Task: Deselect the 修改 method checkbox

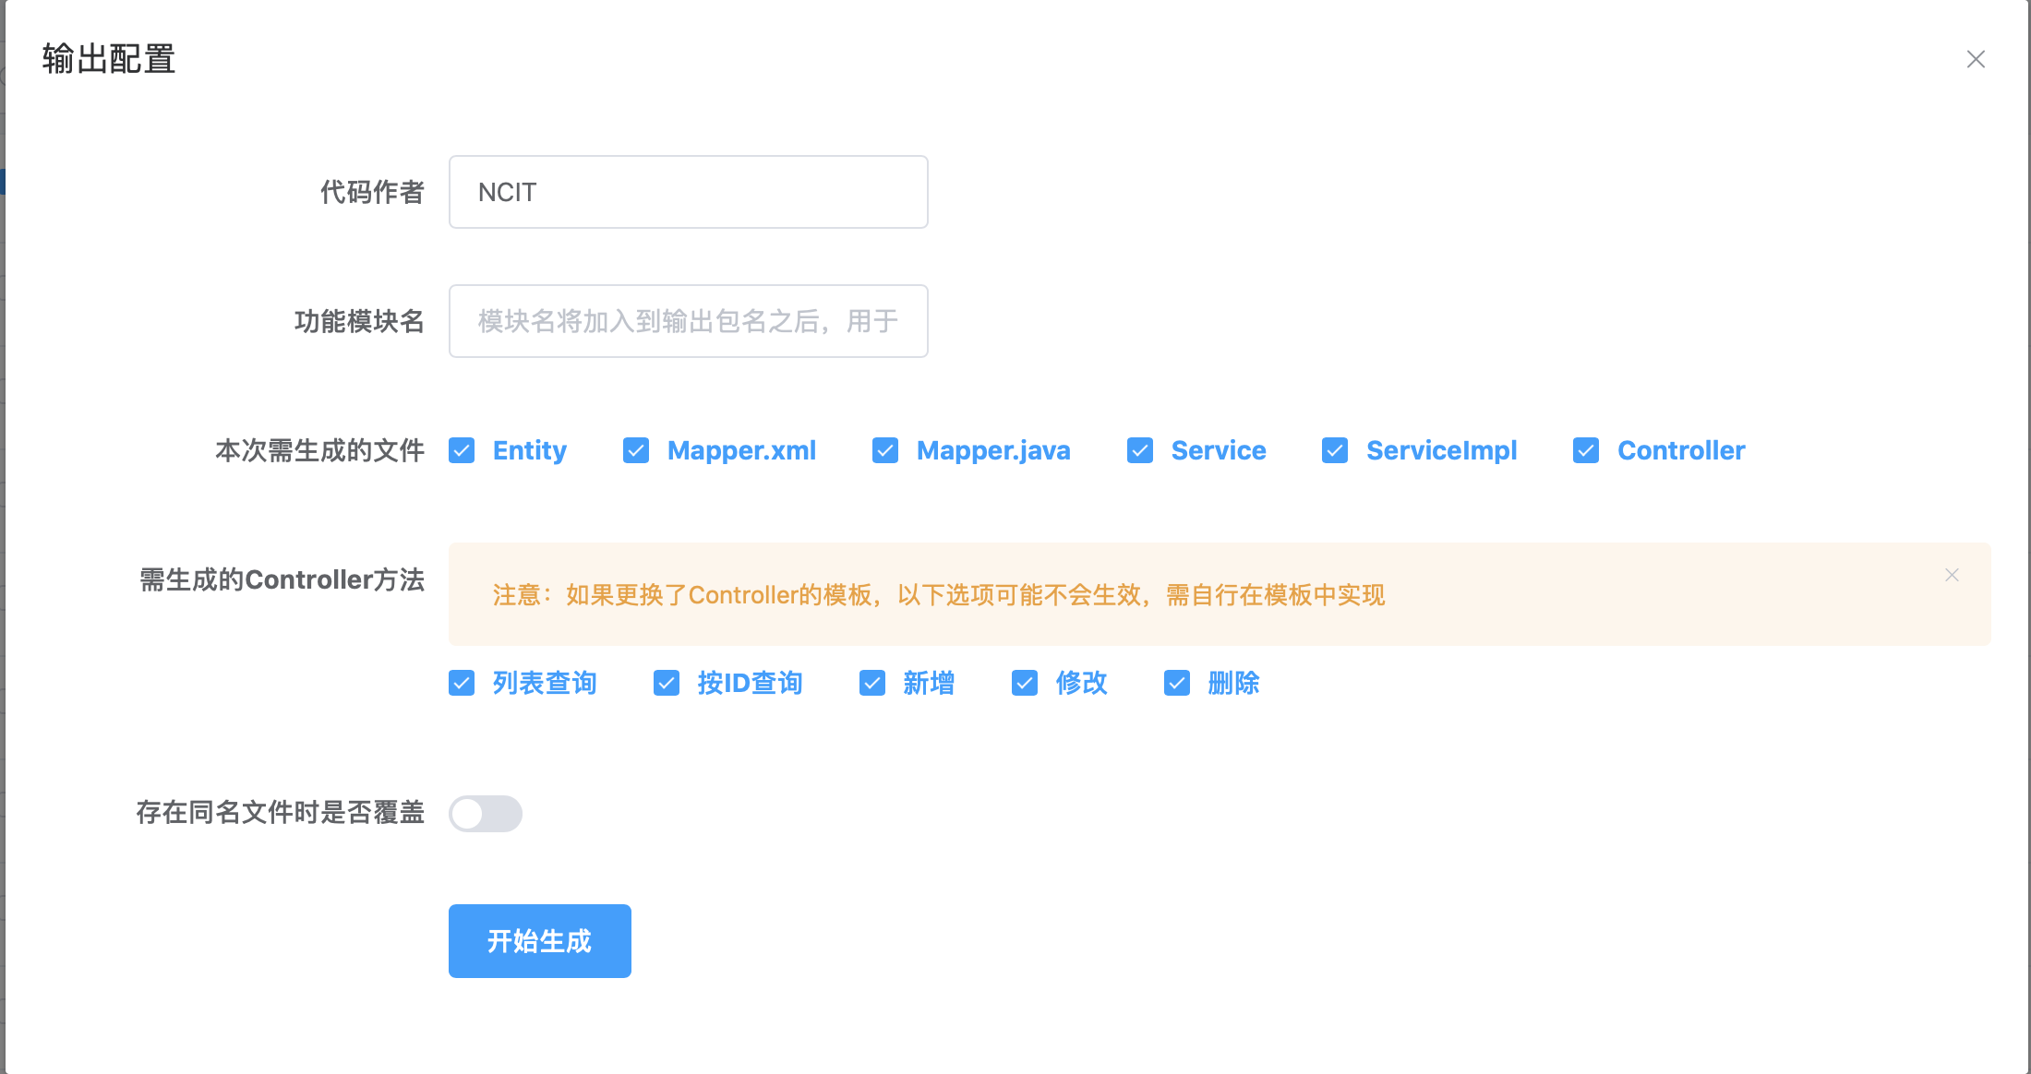Action: (x=1025, y=683)
